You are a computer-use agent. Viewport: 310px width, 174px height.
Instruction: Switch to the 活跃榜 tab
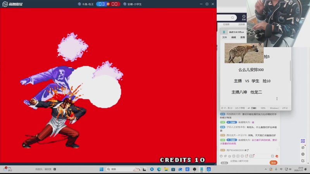pos(241,24)
